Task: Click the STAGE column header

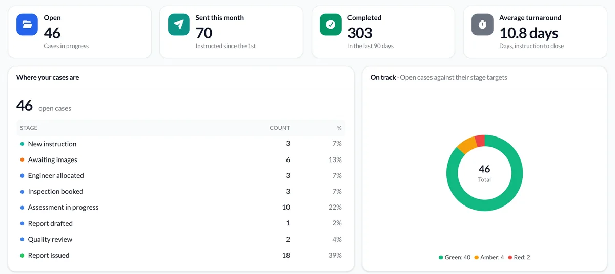Action: tap(29, 128)
